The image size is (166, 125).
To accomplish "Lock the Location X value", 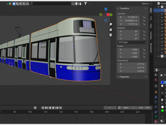I will click(144, 17).
